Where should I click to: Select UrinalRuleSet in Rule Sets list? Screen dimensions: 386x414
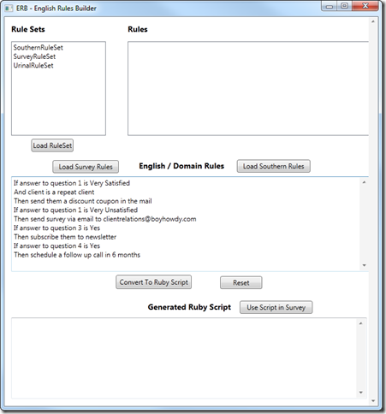pos(33,66)
